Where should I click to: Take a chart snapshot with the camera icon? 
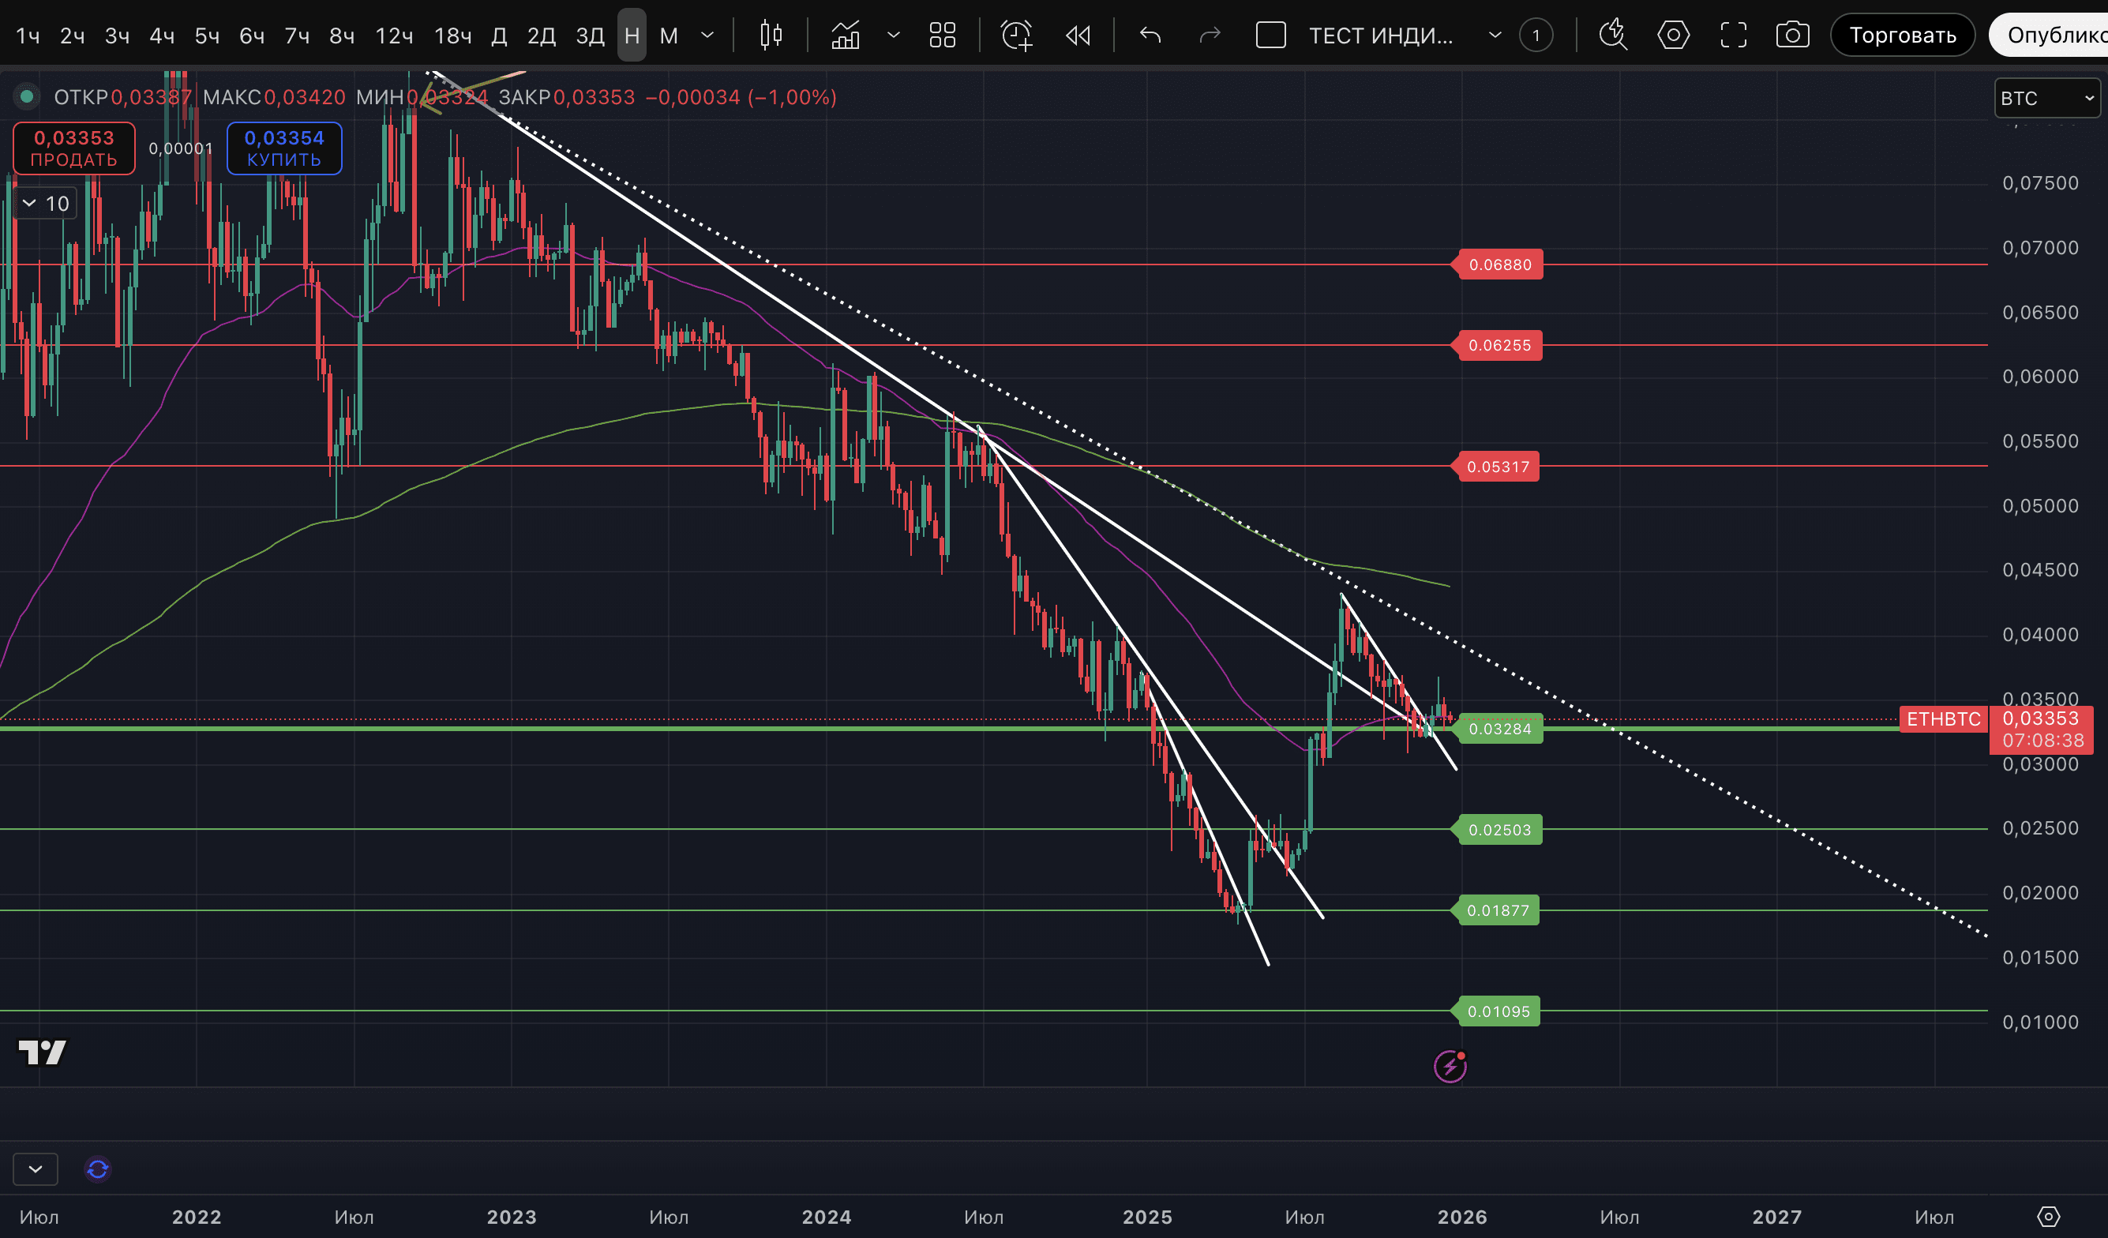[1793, 35]
